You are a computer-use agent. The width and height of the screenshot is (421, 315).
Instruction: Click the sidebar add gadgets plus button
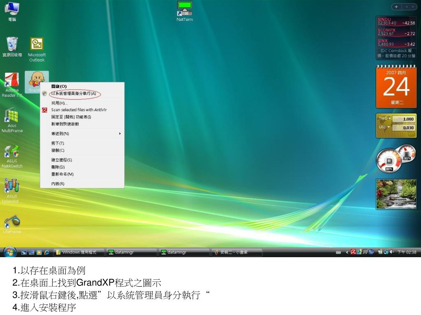click(x=396, y=7)
